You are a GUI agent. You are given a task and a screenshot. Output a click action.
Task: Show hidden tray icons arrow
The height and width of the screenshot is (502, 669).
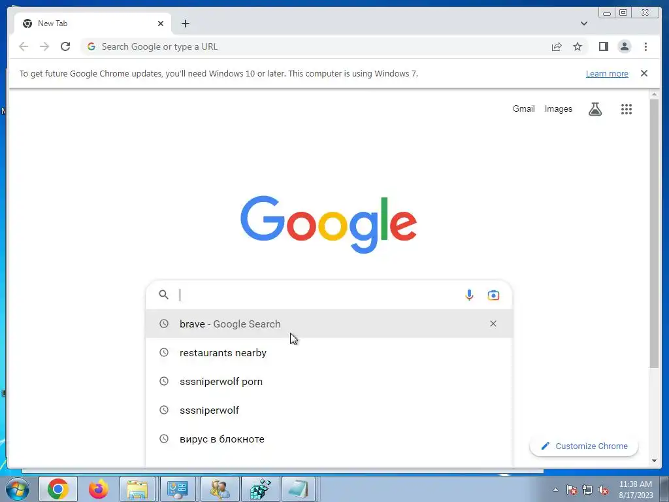(555, 490)
